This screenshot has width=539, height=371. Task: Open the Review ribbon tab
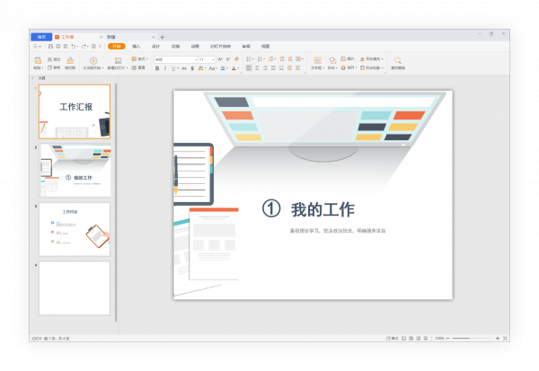[x=246, y=46]
